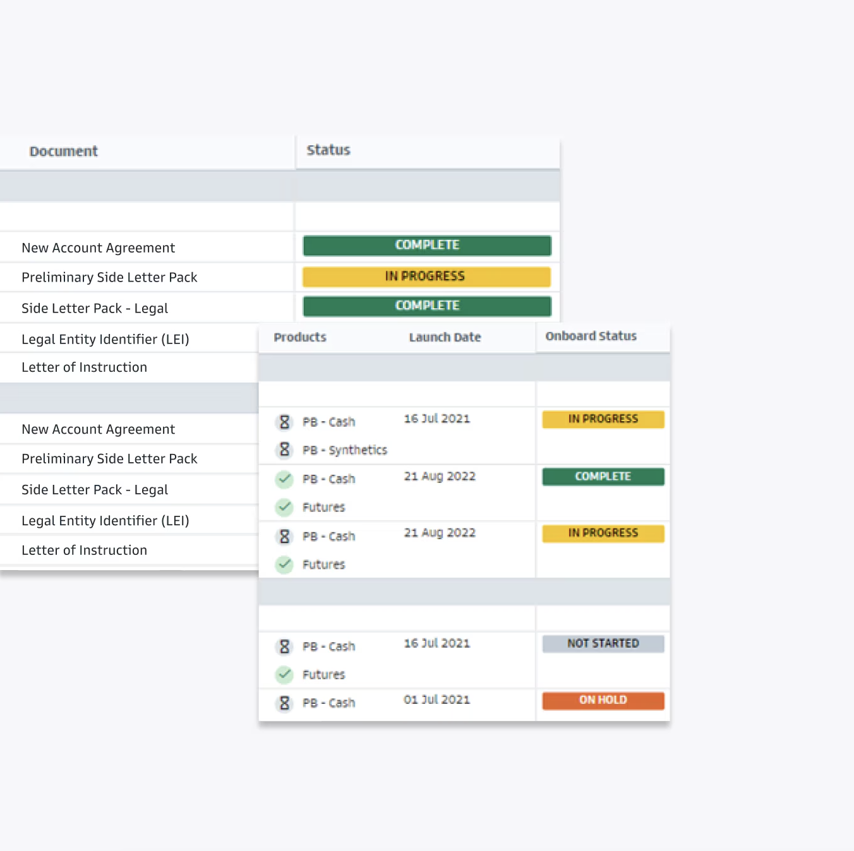Select Letter of Instruction in the first document group

(x=84, y=367)
